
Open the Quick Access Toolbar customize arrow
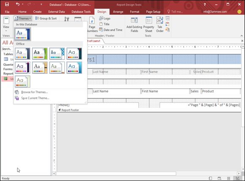[x=41, y=4]
